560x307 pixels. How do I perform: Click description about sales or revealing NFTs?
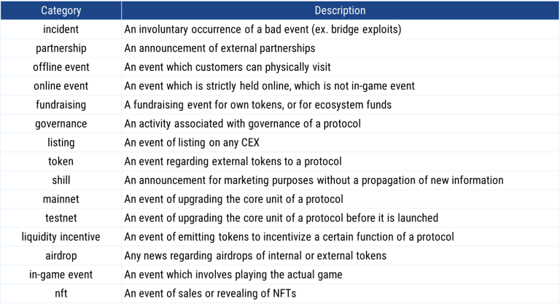(210, 293)
